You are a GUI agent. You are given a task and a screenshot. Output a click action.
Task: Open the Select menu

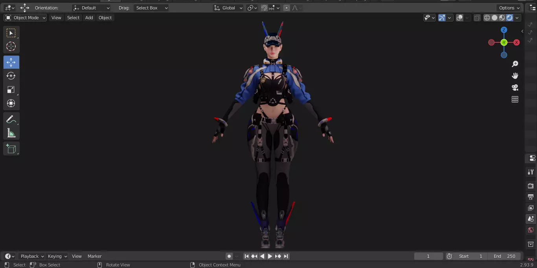point(73,18)
